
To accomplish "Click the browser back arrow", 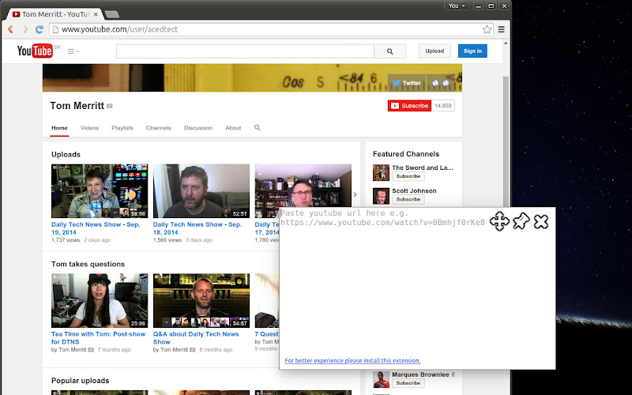I will click(x=11, y=29).
